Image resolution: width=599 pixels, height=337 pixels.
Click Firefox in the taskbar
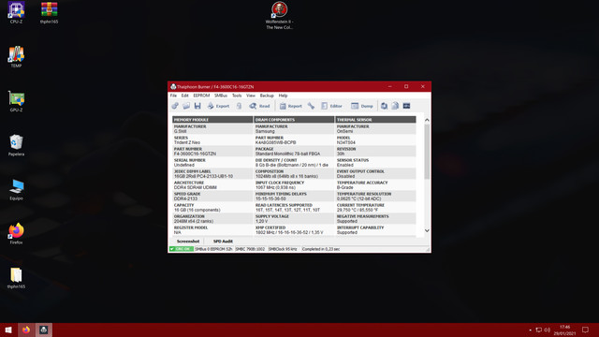26,330
